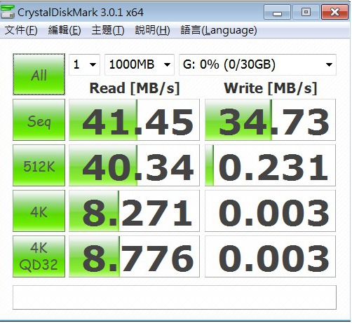Viewport: 352px width, 323px height.
Task: Click the 4K write result 0.003
Action: coord(270,211)
